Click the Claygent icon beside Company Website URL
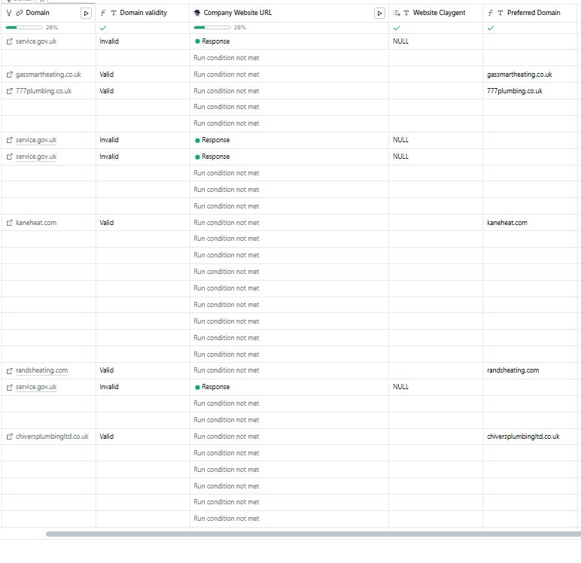 (x=197, y=13)
